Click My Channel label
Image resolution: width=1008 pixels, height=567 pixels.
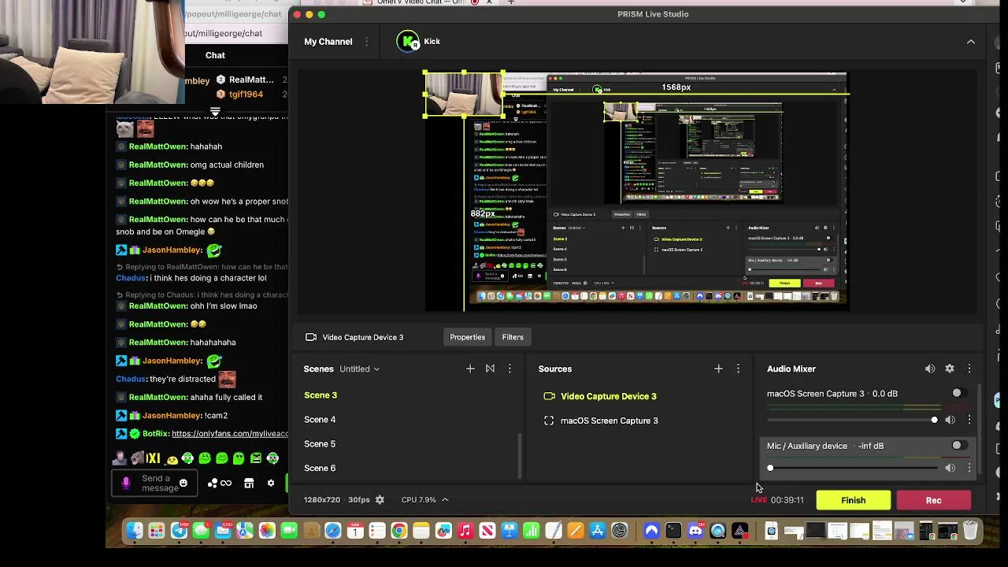pos(328,42)
